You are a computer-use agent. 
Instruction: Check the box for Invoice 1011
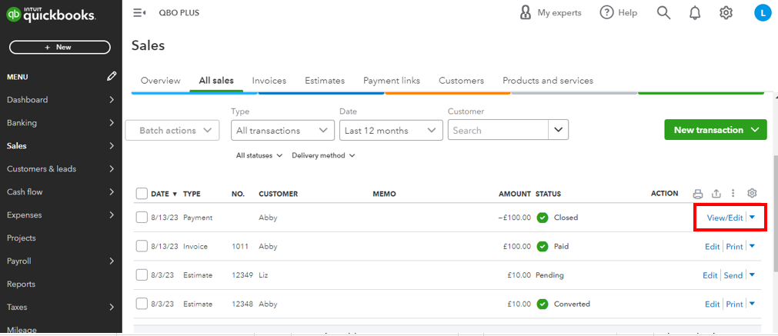(x=142, y=247)
